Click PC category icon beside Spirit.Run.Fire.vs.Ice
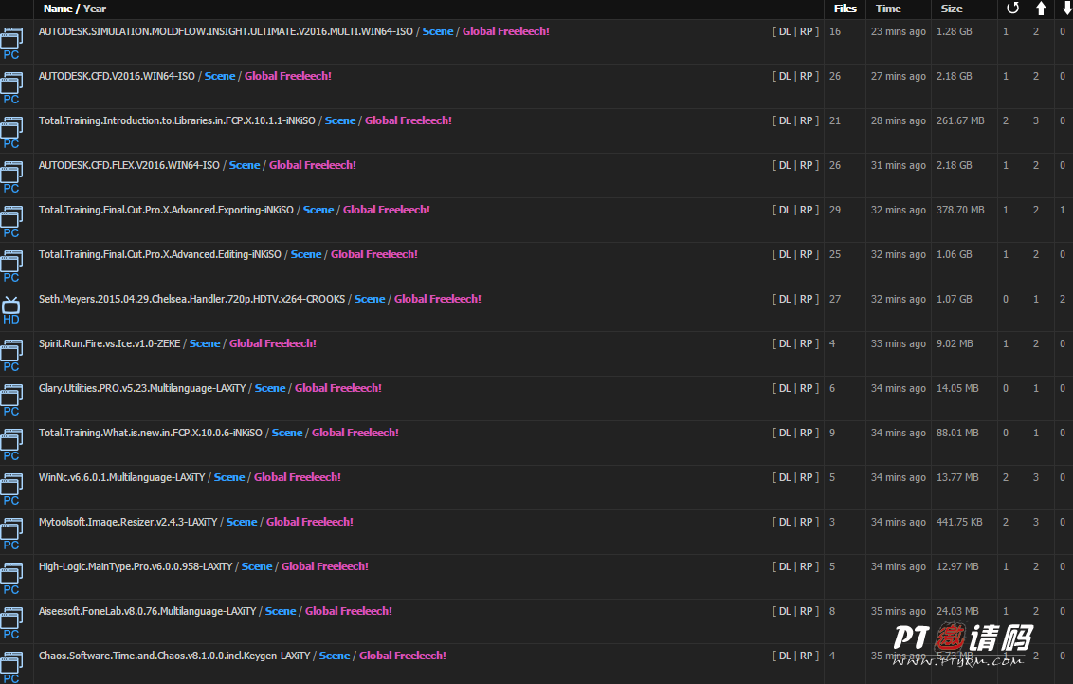1073x684 pixels. coord(11,356)
